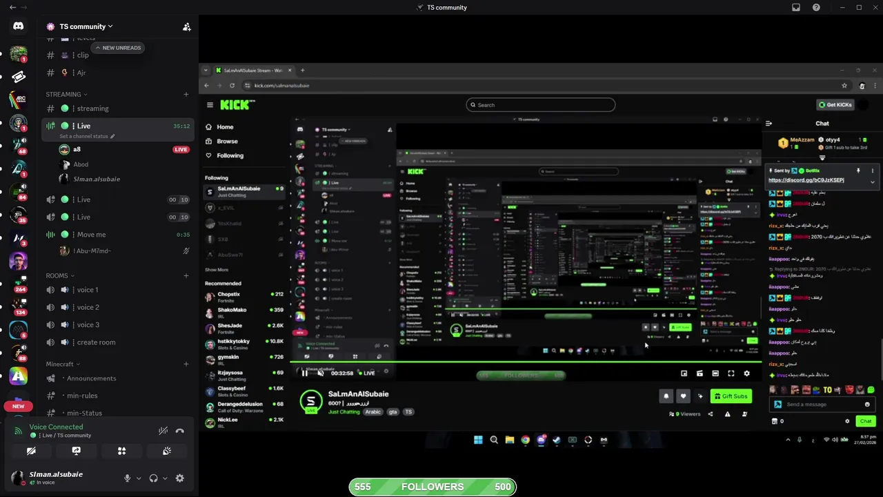This screenshot has height=497, width=883.
Task: Mute Kick player volume icon
Action: pos(321,373)
